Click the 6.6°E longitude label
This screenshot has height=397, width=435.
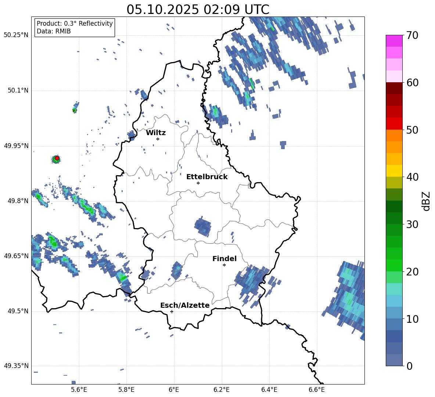tap(317, 390)
